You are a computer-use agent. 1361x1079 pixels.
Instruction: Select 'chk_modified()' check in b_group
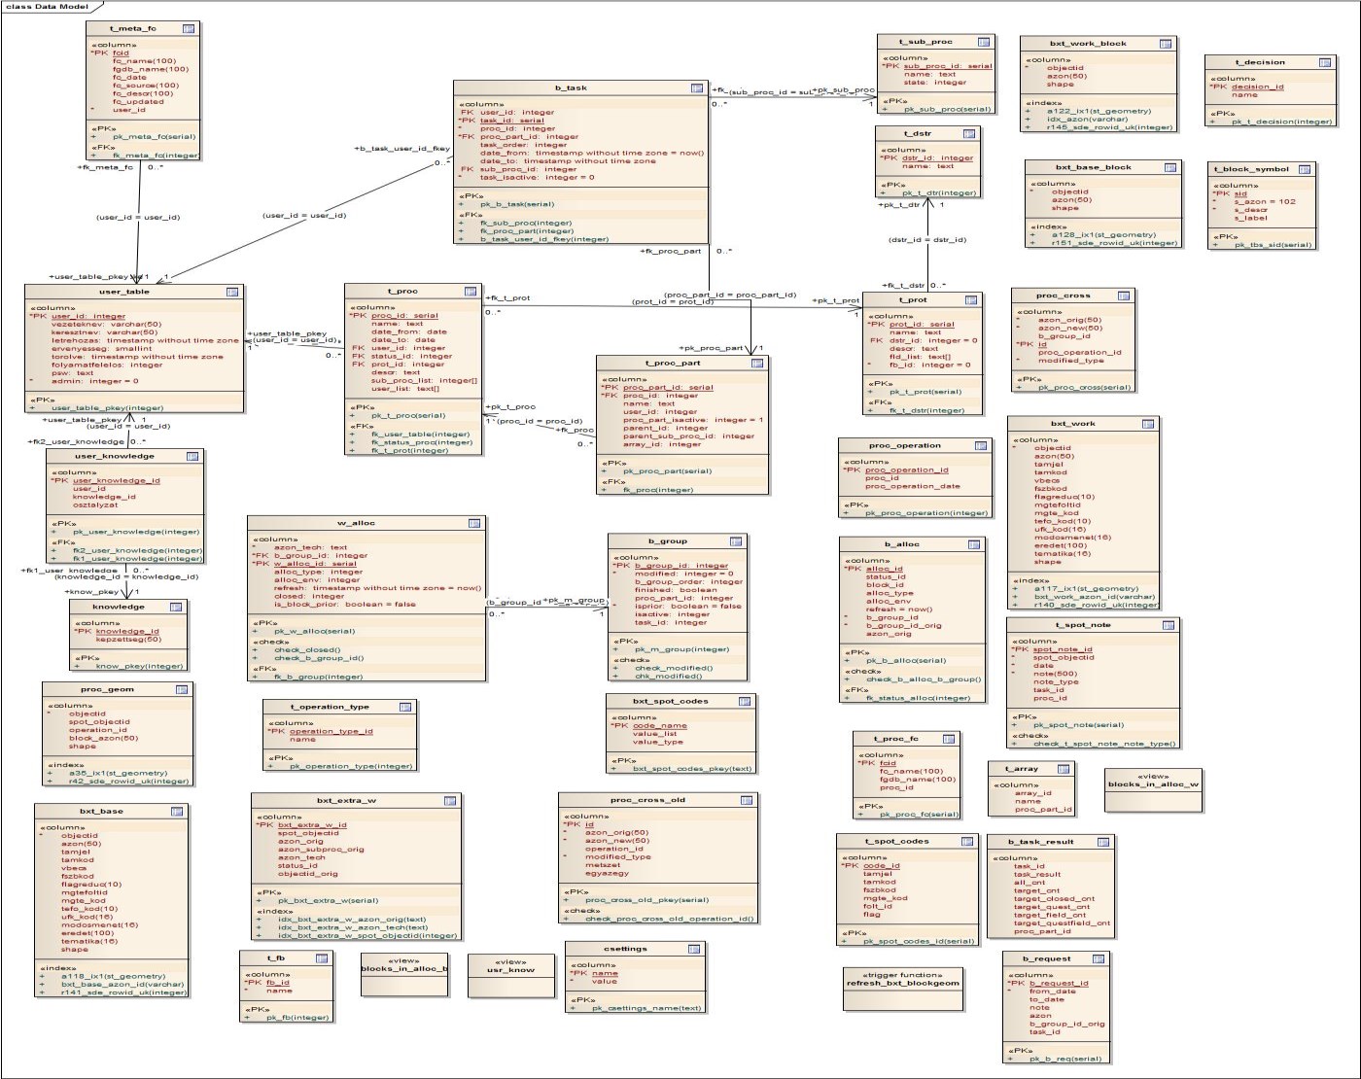(669, 677)
